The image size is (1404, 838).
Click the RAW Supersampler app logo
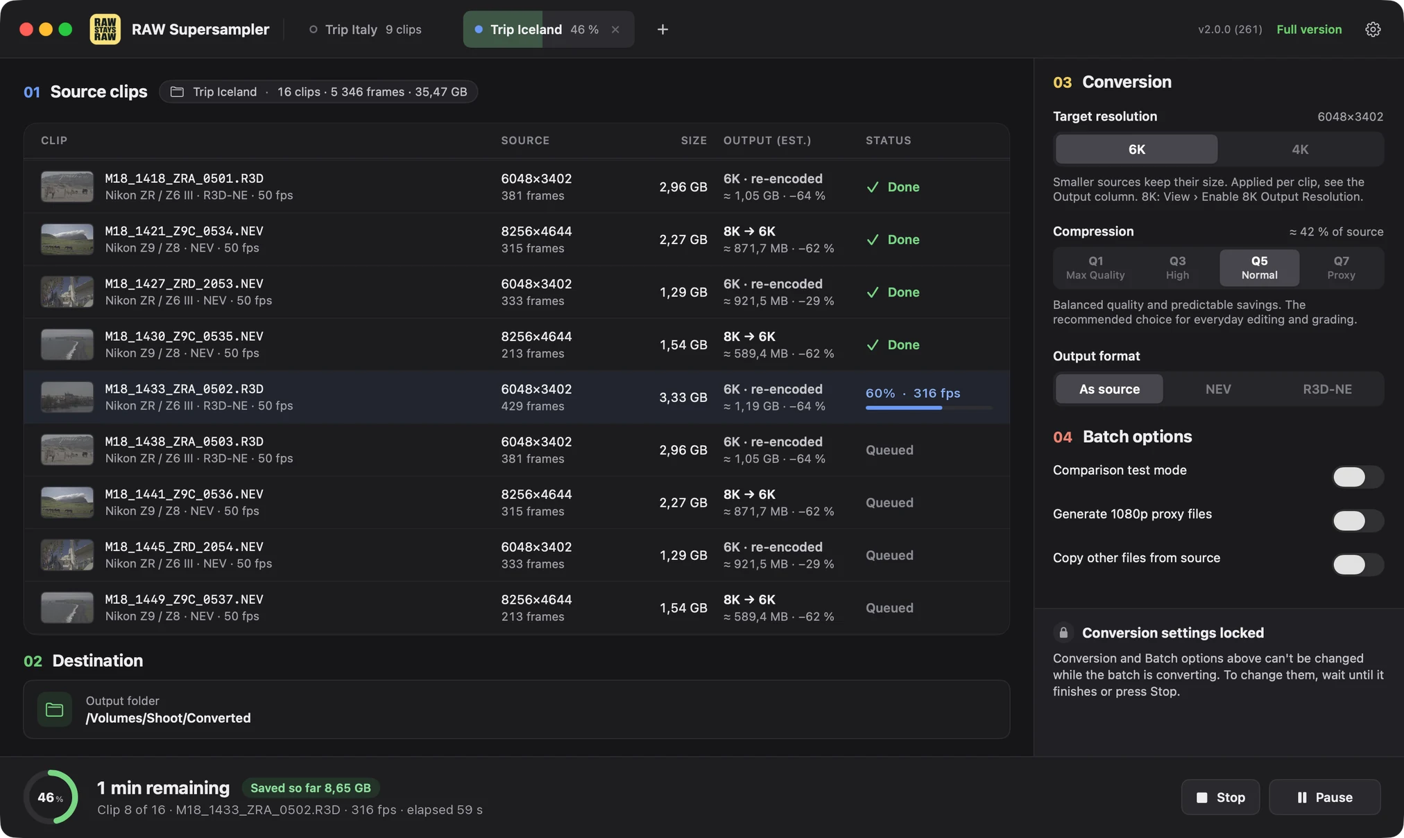(105, 29)
